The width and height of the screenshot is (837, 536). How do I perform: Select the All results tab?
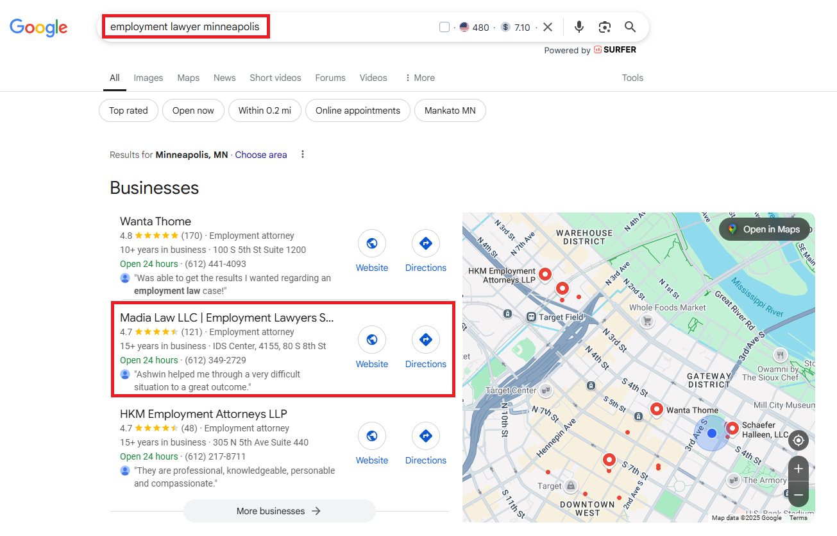click(x=114, y=78)
